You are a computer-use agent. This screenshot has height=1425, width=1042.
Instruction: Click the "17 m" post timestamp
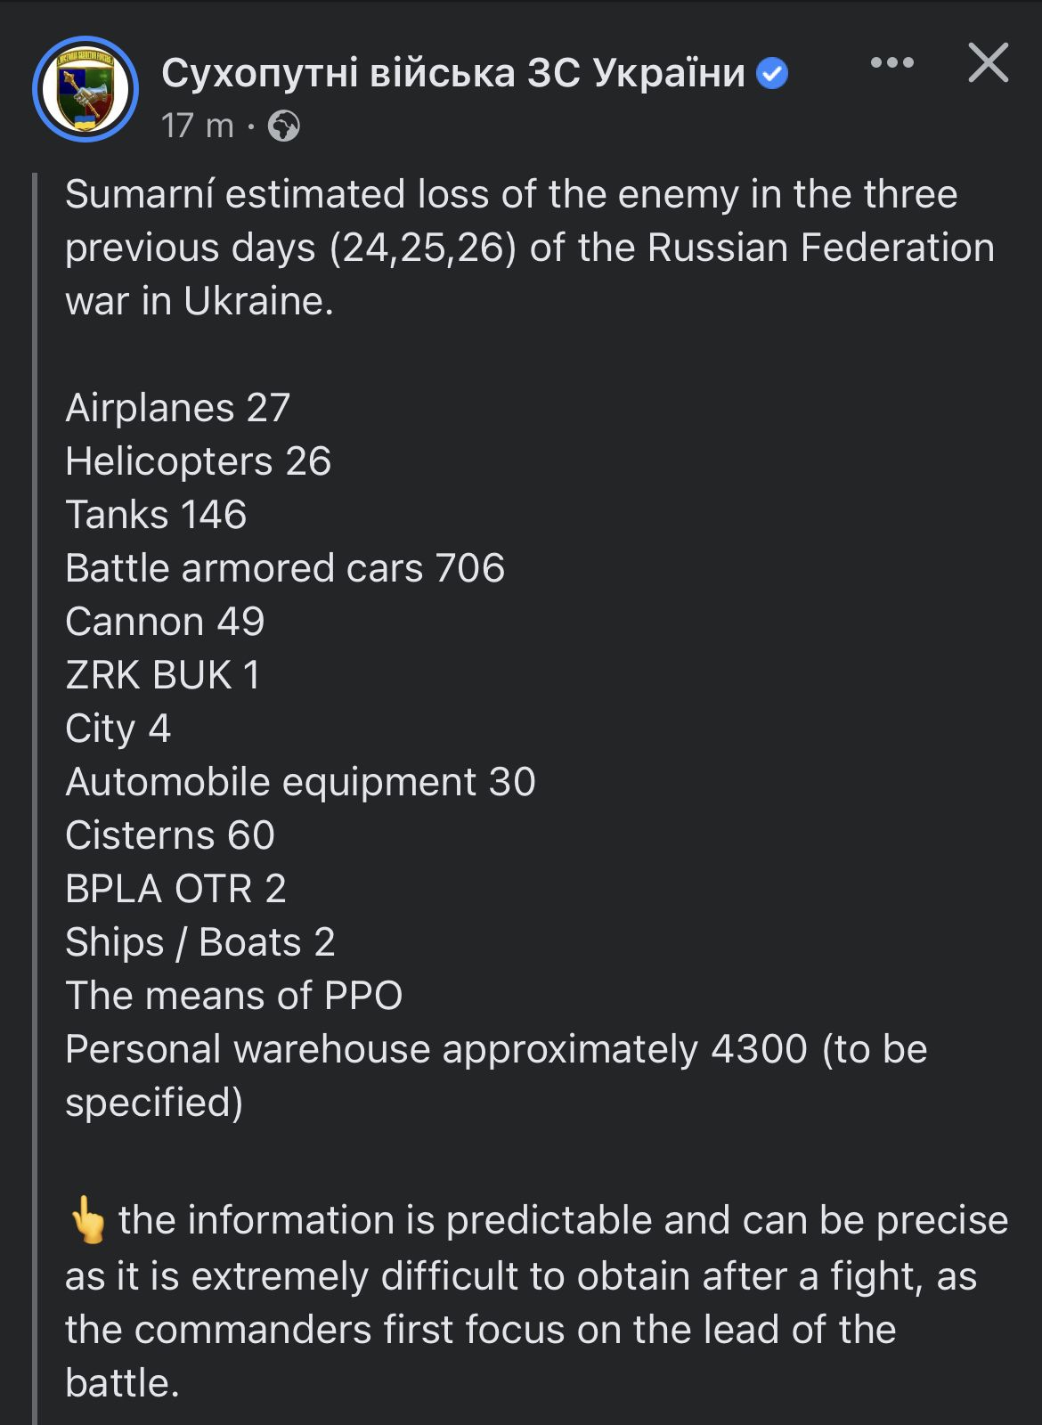click(x=197, y=126)
